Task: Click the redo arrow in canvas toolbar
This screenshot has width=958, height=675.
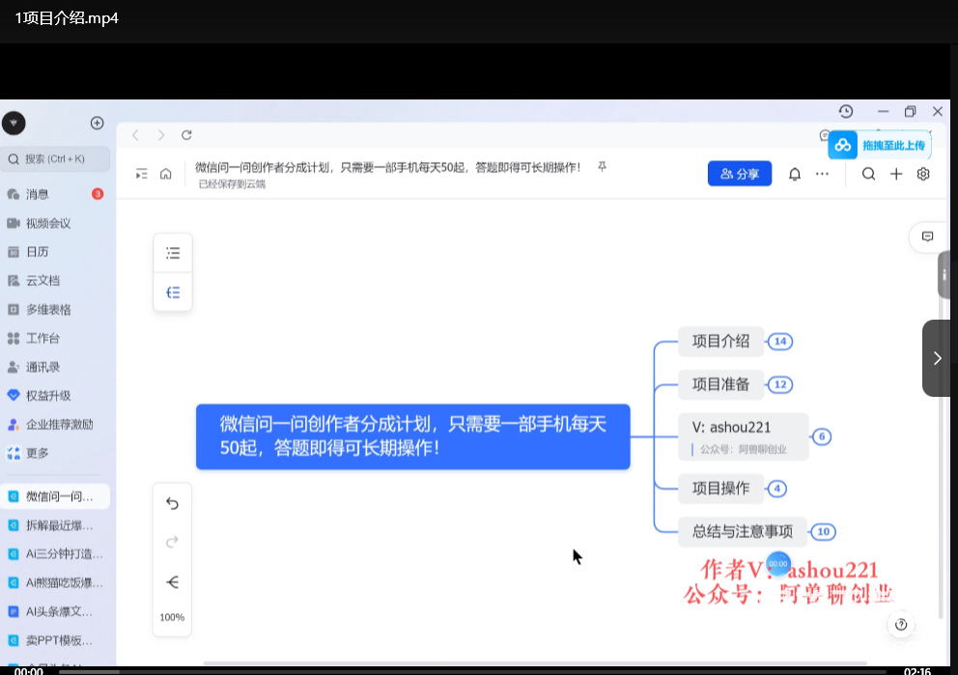Action: [x=172, y=543]
